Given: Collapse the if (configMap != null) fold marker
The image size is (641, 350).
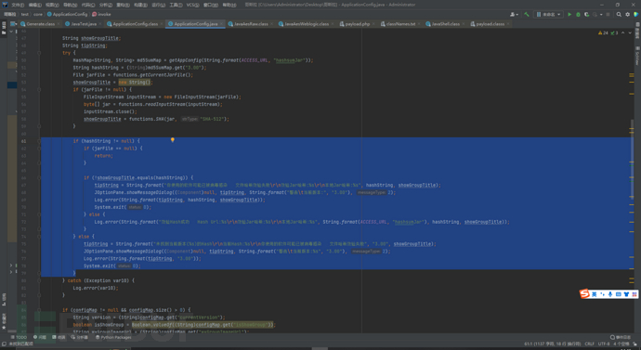Looking at the screenshot, I should [39, 310].
